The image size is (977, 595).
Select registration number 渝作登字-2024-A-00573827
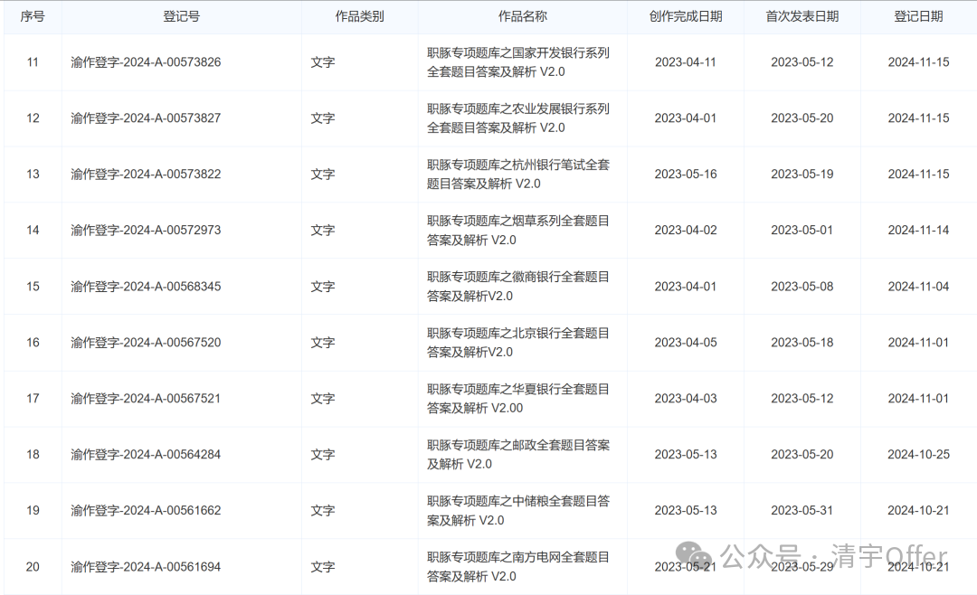click(x=146, y=118)
